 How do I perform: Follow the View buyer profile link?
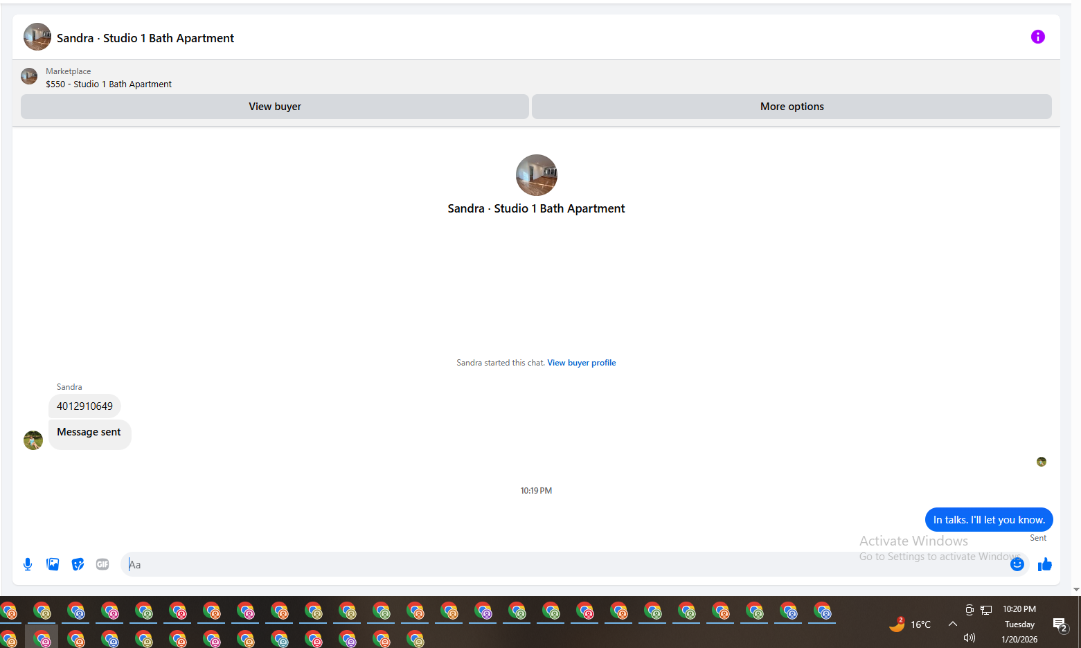tap(581, 363)
